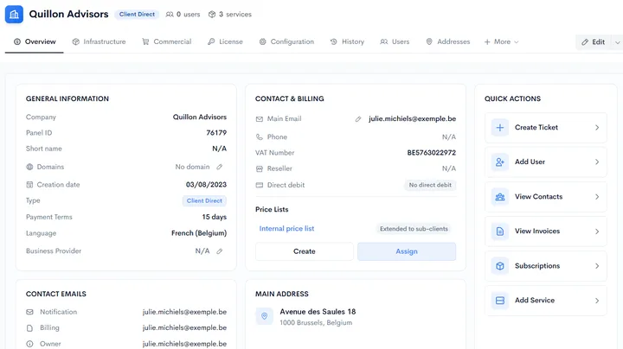Open the Users tab

point(395,41)
